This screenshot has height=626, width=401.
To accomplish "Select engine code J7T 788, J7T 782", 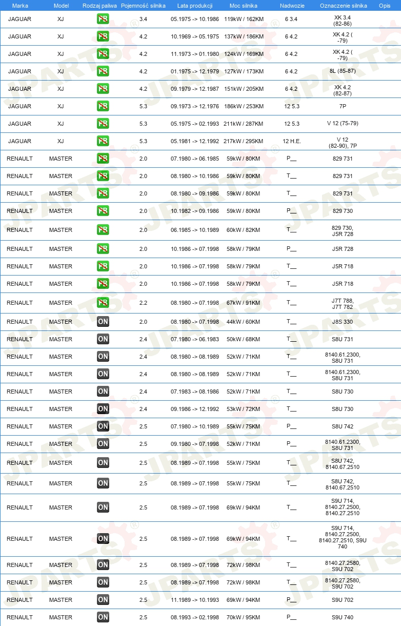I will [343, 304].
